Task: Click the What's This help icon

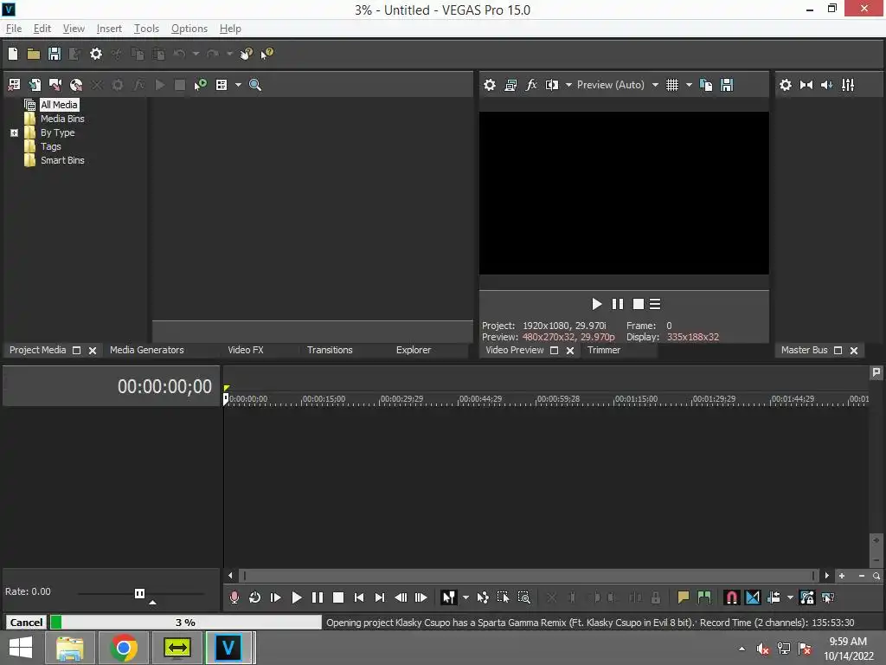Action: (266, 54)
